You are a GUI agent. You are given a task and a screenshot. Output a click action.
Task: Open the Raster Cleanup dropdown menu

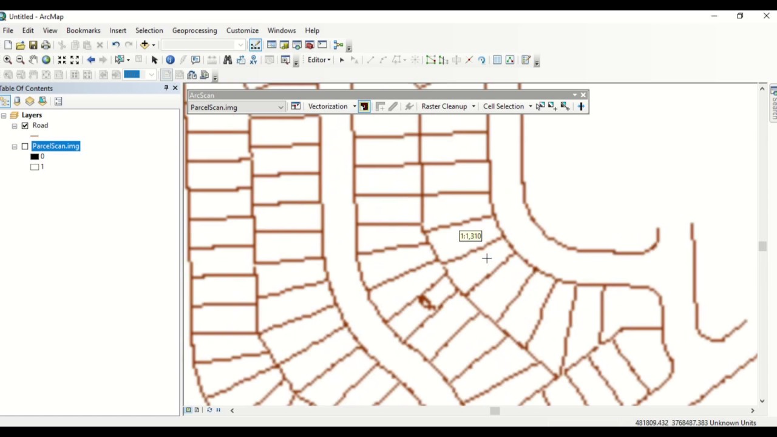click(448, 106)
